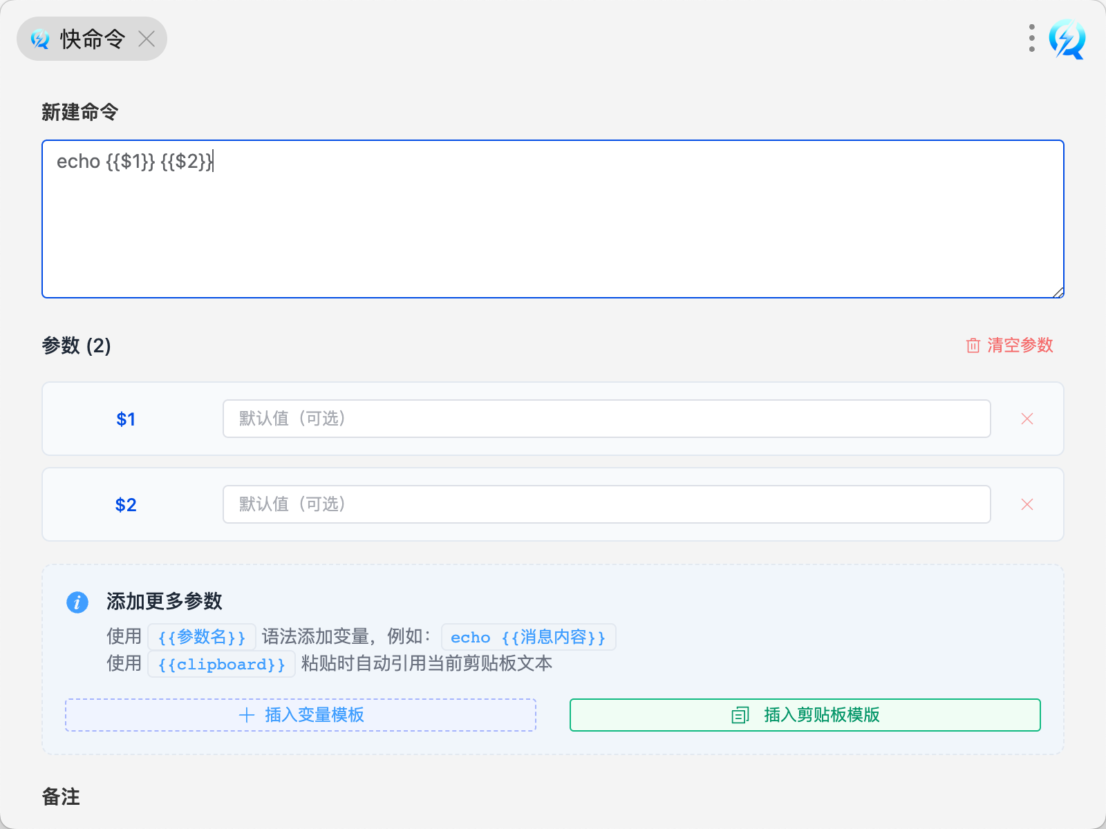Open the three-dot more options menu
Viewport: 1106px width, 829px height.
[x=1031, y=39]
